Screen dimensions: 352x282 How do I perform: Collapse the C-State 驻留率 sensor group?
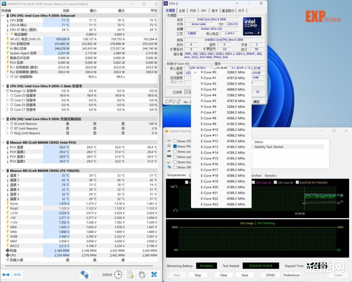tap(3, 86)
